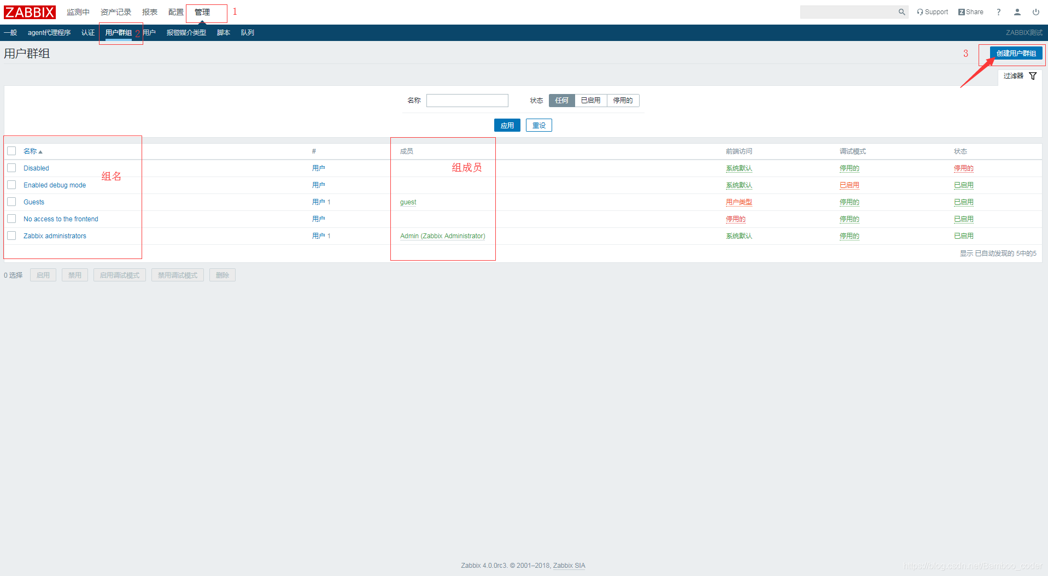Go to agent代理程序 submenu
The image size is (1048, 576).
[x=49, y=33]
